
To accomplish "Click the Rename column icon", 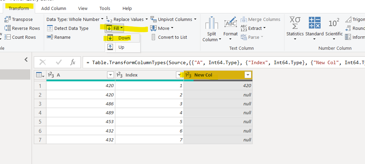I will (50, 37).
